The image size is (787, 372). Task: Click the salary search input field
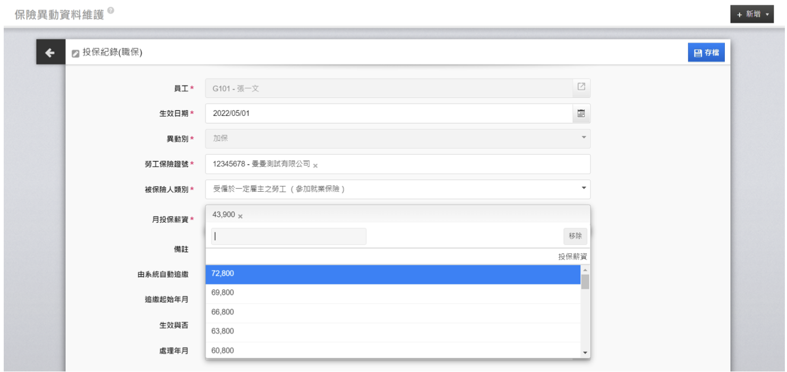(x=288, y=237)
